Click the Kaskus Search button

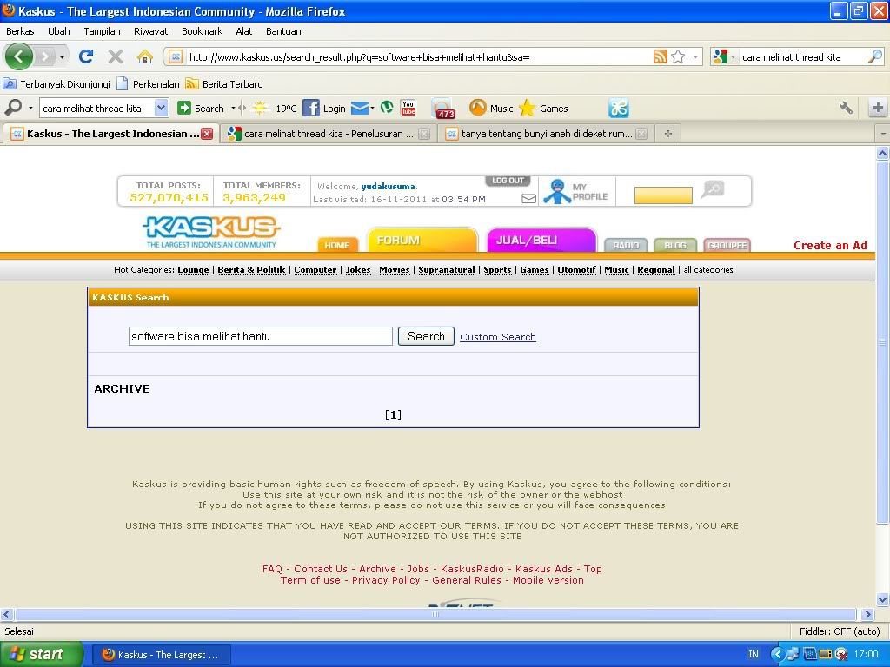point(426,336)
